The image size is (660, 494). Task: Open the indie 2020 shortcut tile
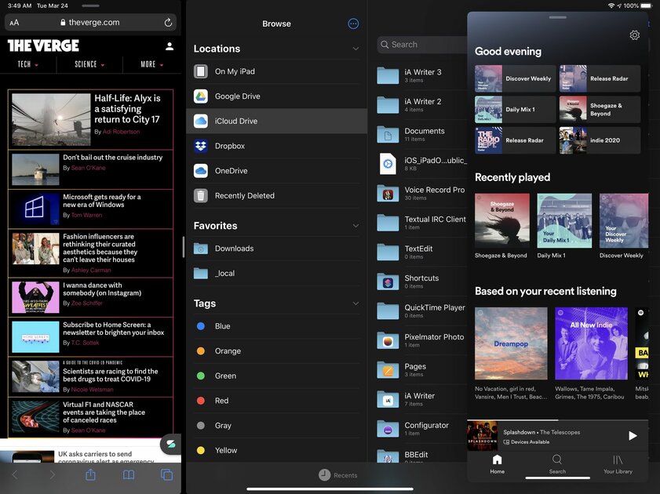coord(600,140)
